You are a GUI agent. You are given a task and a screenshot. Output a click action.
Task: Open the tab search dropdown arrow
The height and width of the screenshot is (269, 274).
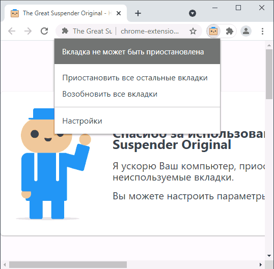click(x=193, y=13)
